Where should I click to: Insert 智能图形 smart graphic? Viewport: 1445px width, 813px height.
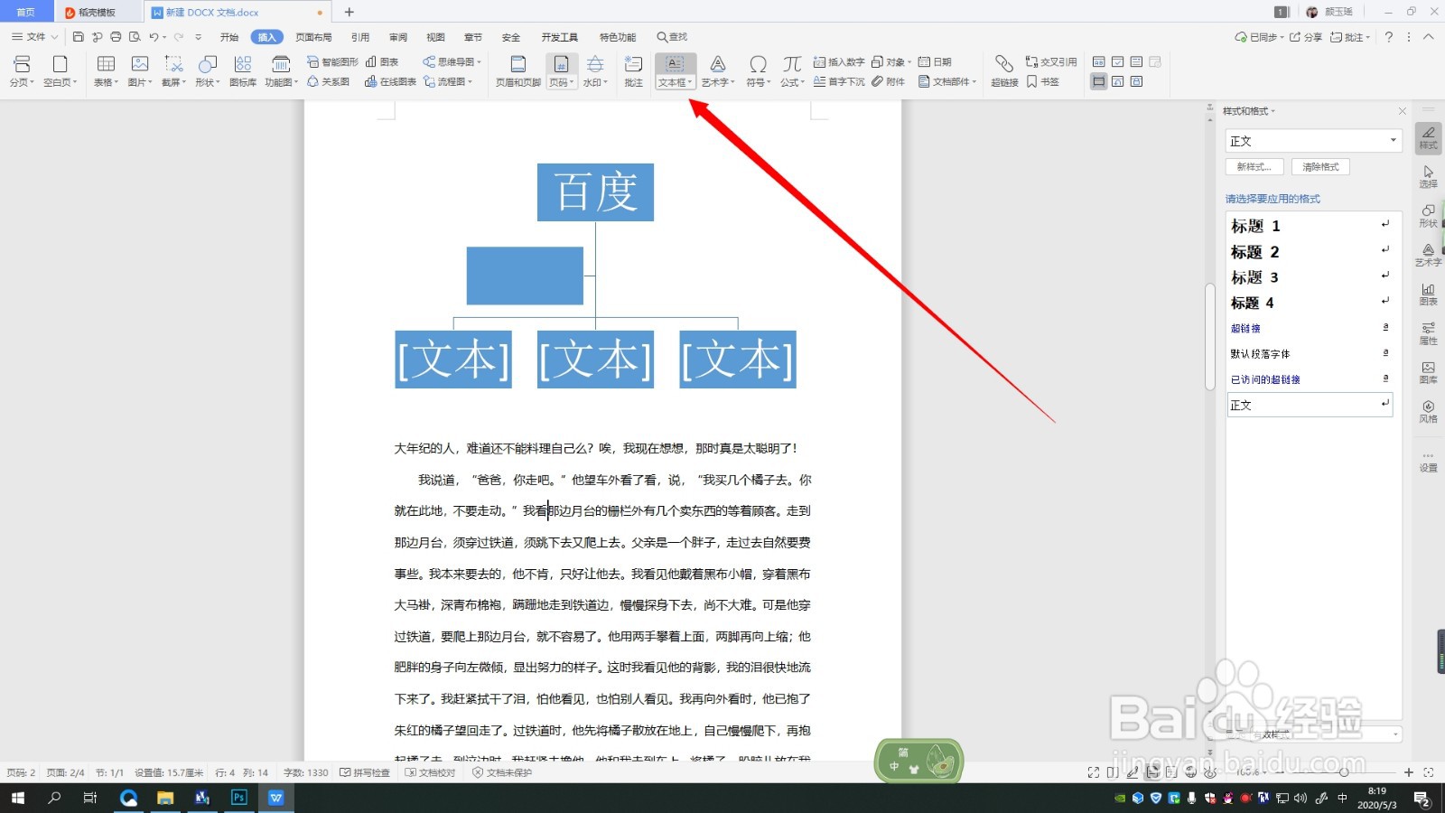[x=332, y=62]
